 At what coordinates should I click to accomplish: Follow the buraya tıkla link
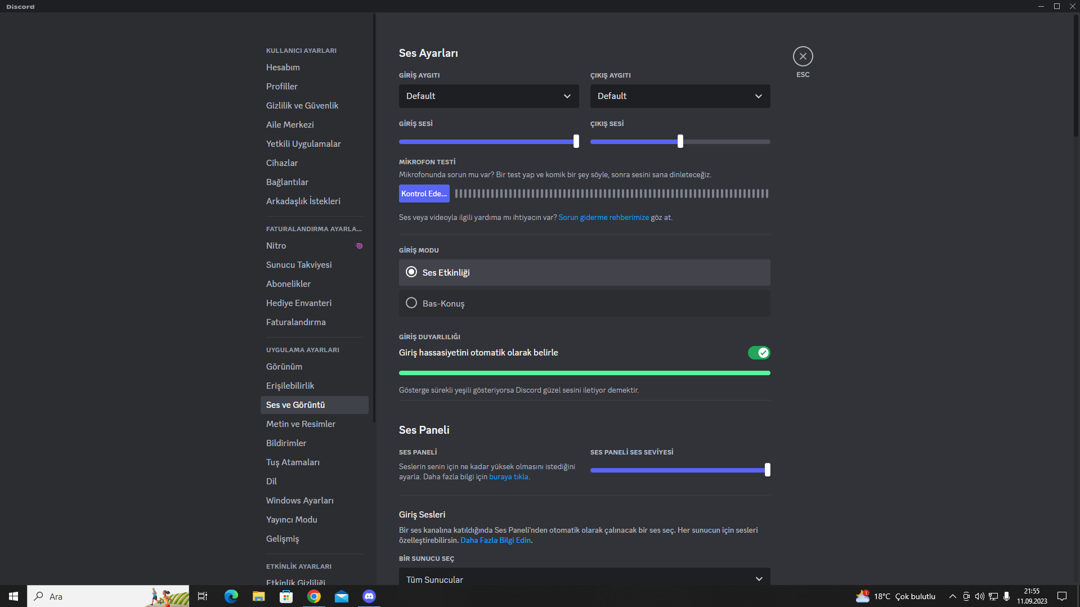tap(508, 477)
